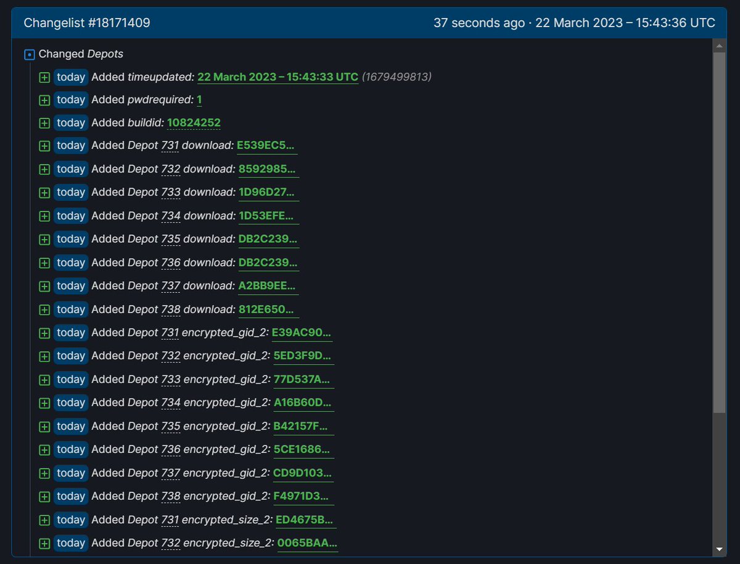This screenshot has width=740, height=564.
Task: Open depot 732 link in download row
Action: point(171,170)
